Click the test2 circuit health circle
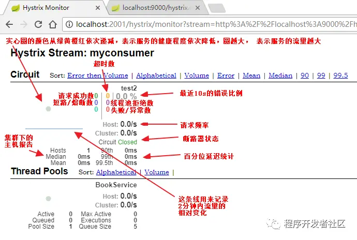 pos(48,109)
